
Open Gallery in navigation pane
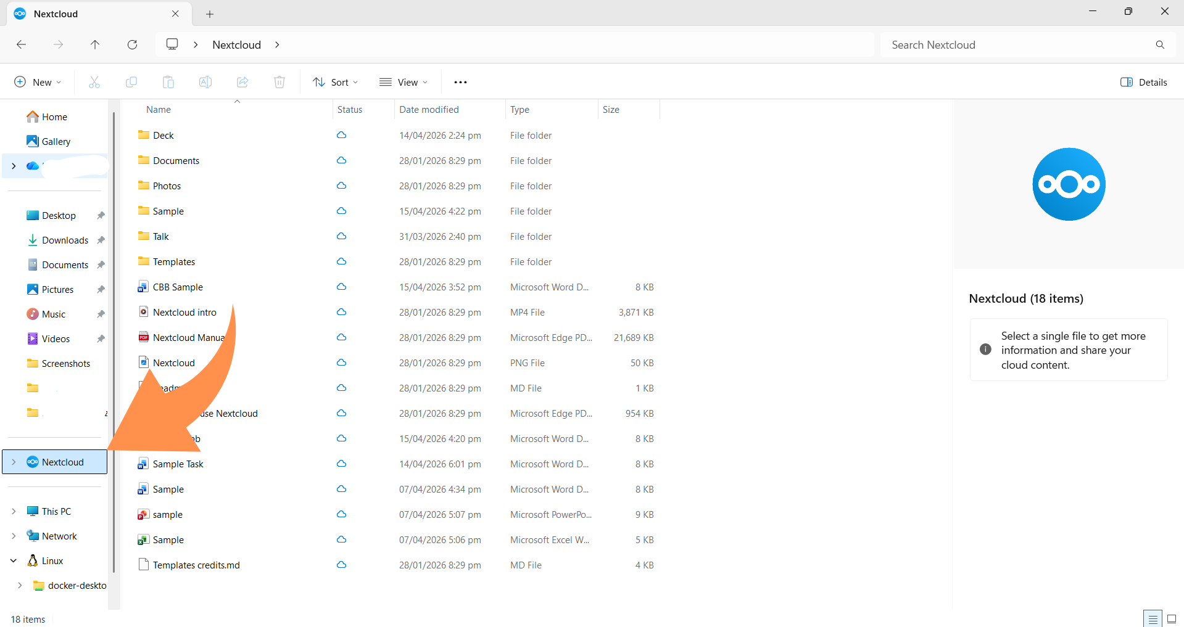coord(56,141)
